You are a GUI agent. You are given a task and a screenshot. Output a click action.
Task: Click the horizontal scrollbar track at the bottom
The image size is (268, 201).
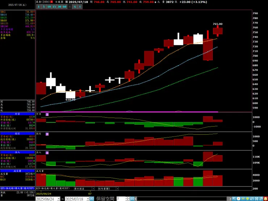click(x=183, y=199)
